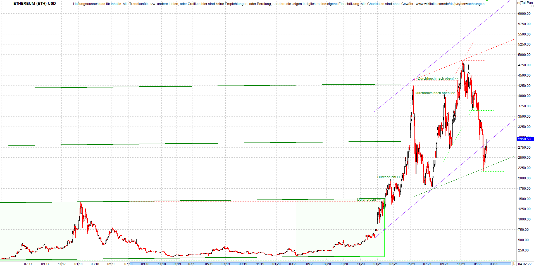
Task: Click the 03'22 date axis label
Action: (494, 264)
